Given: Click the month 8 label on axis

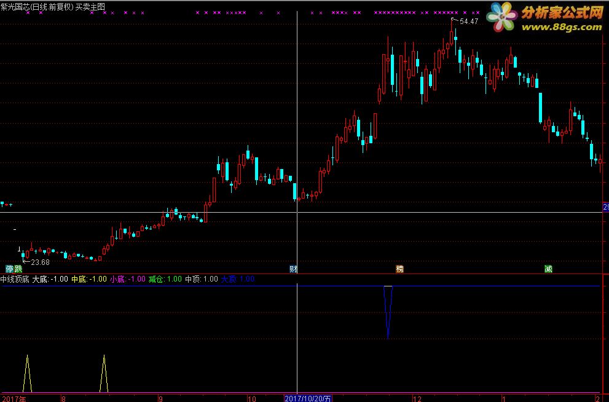Looking at the screenshot, I should (63, 398).
